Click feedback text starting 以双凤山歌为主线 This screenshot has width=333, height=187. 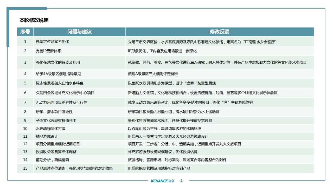click(164, 128)
